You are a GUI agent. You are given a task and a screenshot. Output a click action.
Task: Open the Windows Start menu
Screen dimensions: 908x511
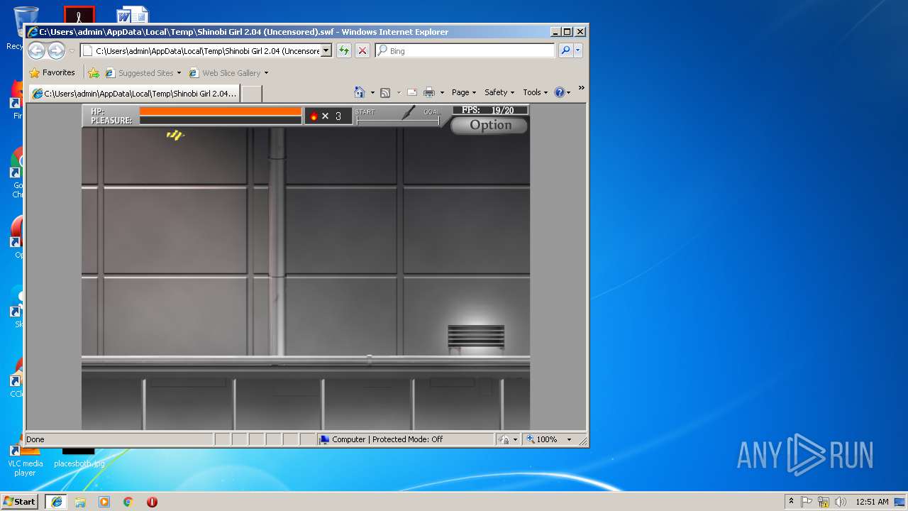coord(20,501)
